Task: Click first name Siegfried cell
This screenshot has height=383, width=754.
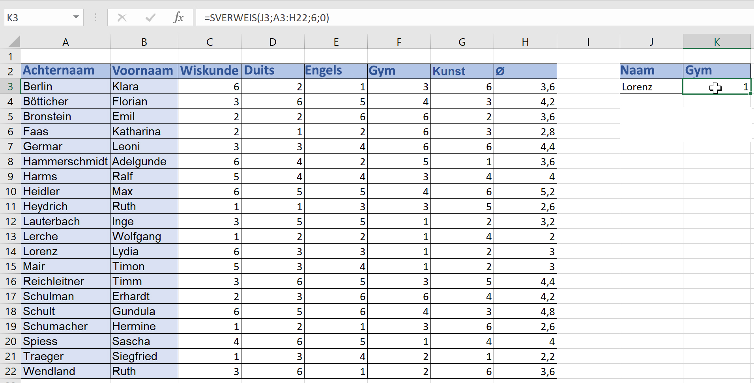Action: tap(144, 356)
